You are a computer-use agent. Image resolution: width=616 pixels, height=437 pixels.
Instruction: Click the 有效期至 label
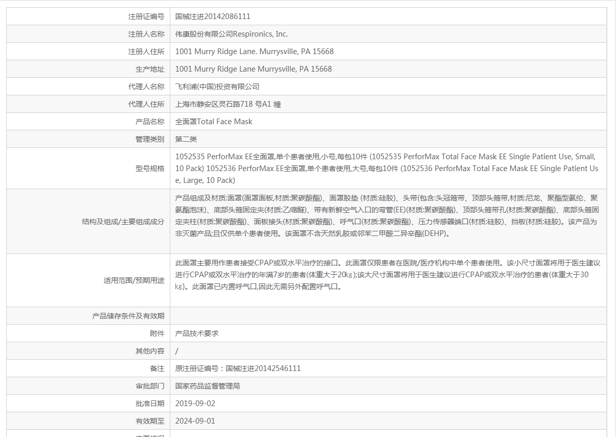coord(150,421)
